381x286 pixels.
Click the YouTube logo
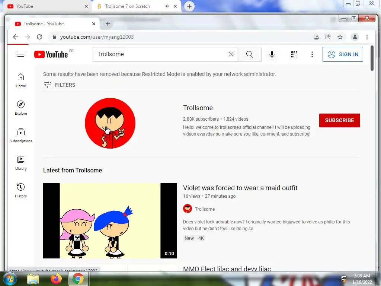pos(51,54)
